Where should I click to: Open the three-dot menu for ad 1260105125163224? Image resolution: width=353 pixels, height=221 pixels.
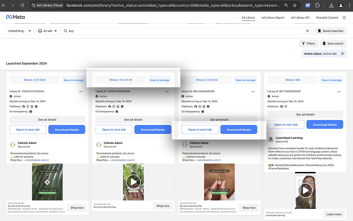pyautogui.click(x=81, y=91)
